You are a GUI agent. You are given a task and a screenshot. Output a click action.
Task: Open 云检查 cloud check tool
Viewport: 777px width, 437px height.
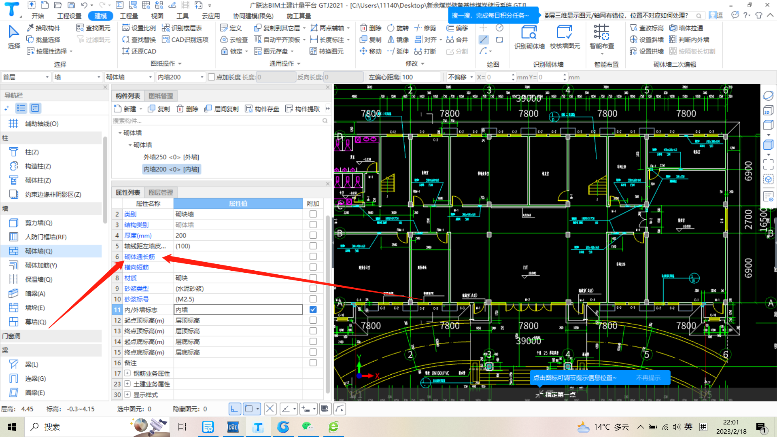pos(234,40)
